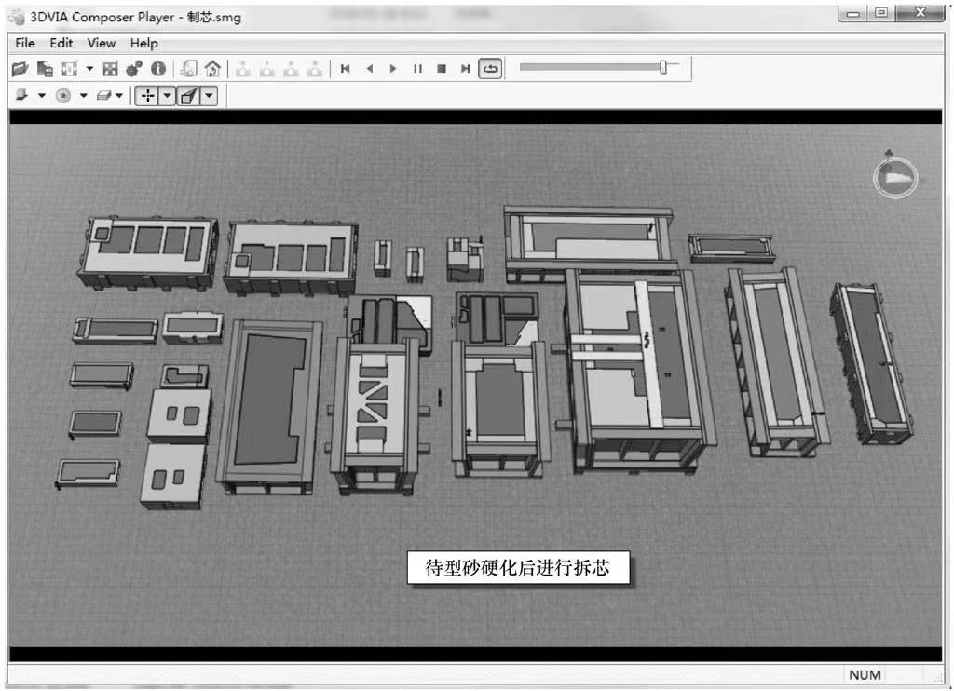Toggle the navigation move mode button

point(146,95)
